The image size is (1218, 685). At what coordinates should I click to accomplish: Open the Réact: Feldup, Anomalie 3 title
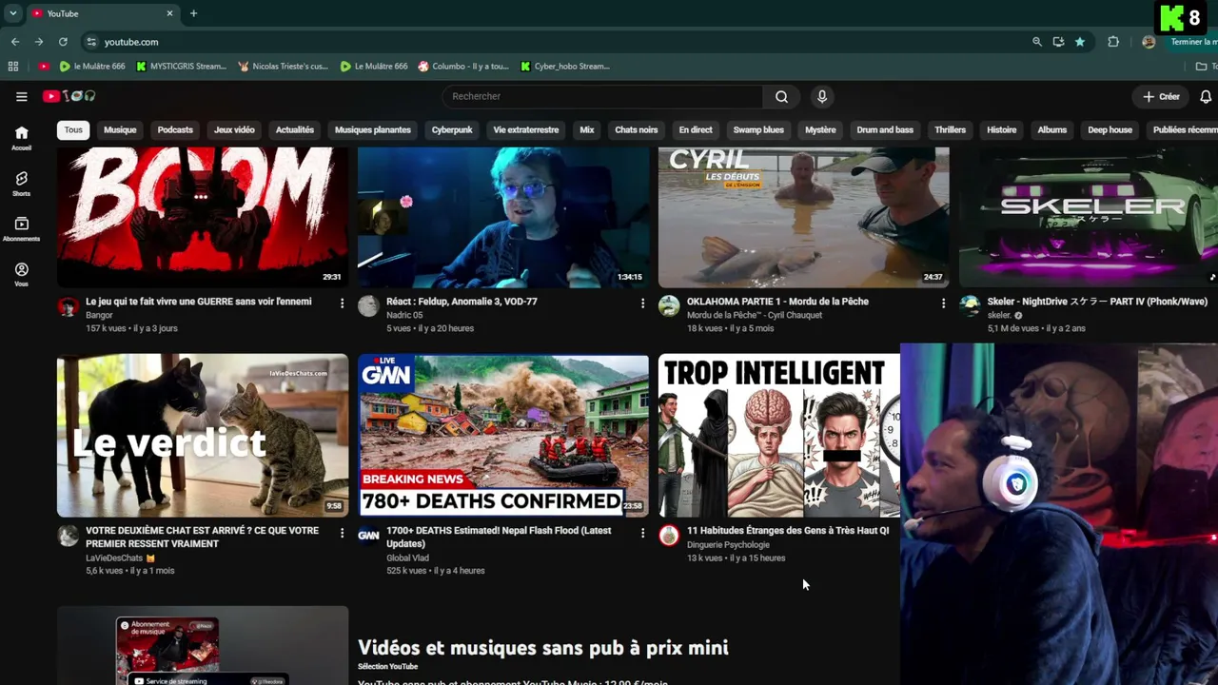coord(462,302)
